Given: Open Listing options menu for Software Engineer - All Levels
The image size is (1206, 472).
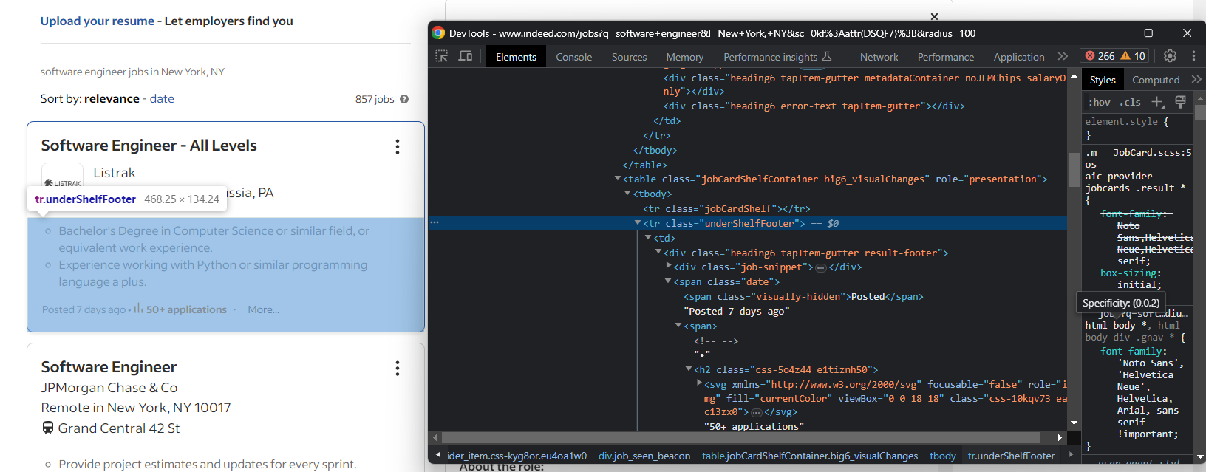Looking at the screenshot, I should click(x=398, y=146).
